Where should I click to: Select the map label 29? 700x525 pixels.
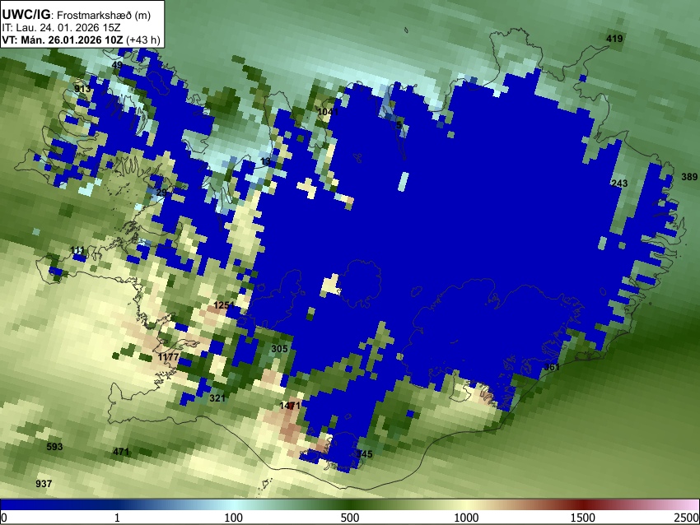161,193
